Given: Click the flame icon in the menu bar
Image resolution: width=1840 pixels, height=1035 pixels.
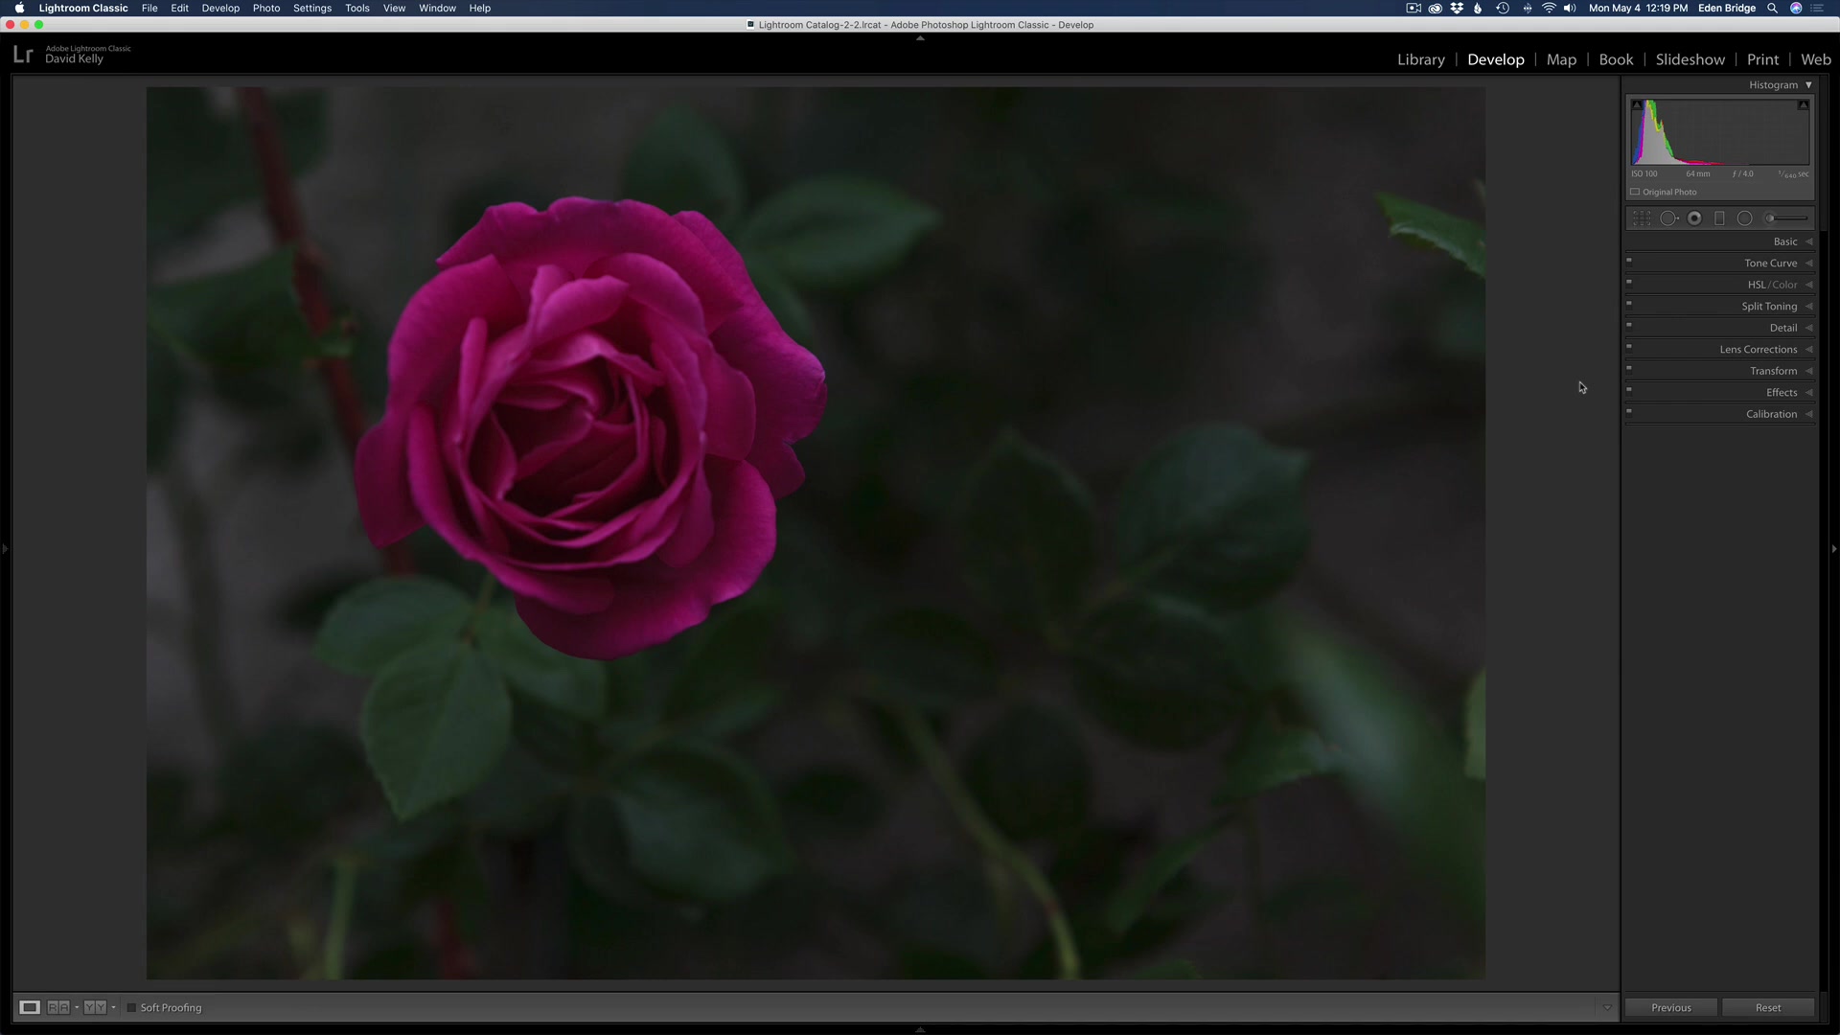Looking at the screenshot, I should 1478,8.
